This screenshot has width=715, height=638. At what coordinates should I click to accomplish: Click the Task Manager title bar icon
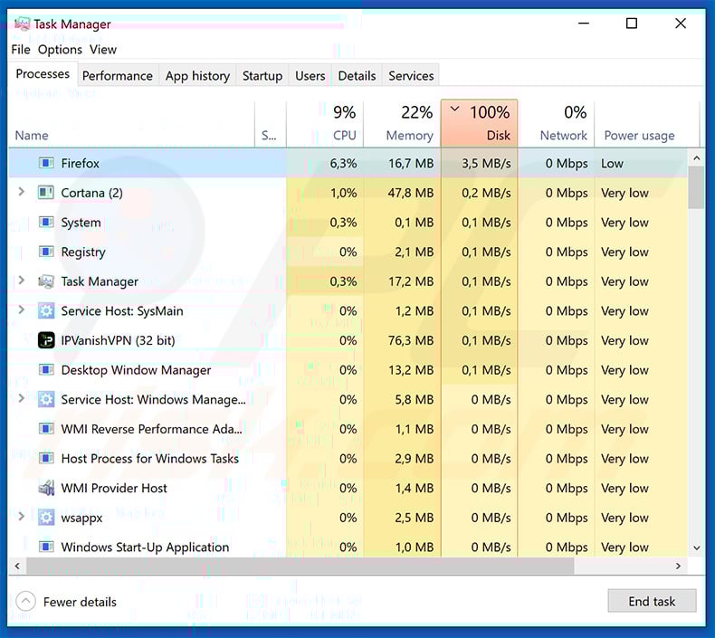(x=22, y=24)
